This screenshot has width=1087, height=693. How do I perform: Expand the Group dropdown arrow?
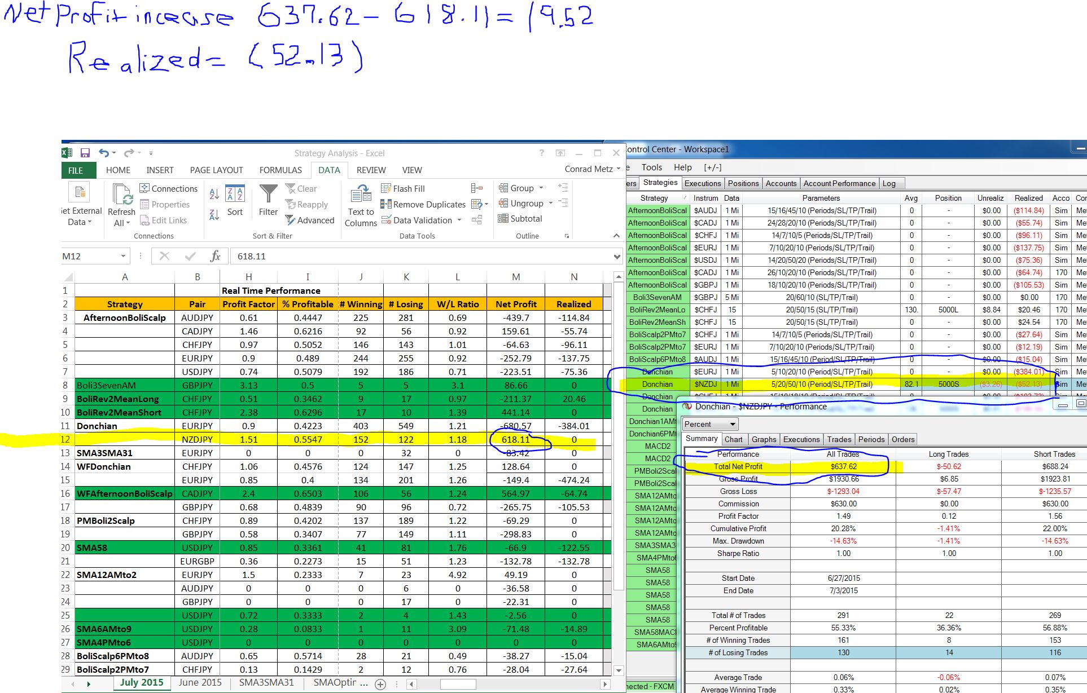pyautogui.click(x=541, y=188)
